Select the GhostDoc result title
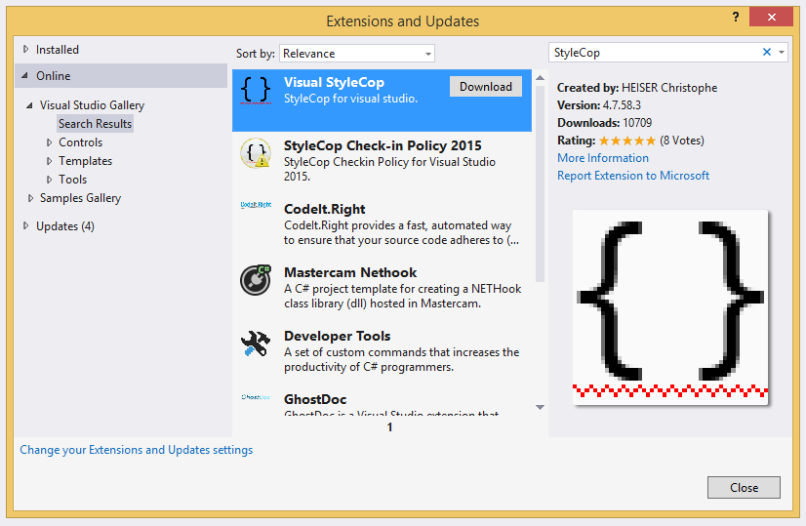The image size is (806, 526). [315, 399]
